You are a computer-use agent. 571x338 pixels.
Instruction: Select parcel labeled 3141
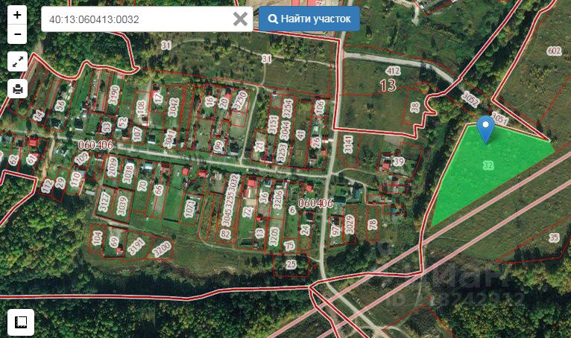pos(348,144)
